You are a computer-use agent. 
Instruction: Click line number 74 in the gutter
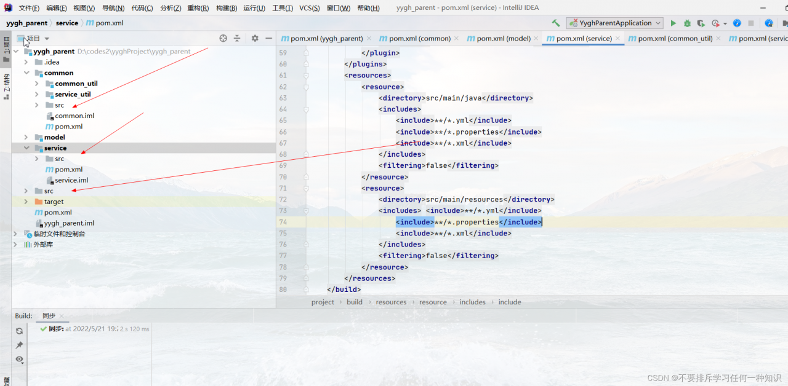283,222
